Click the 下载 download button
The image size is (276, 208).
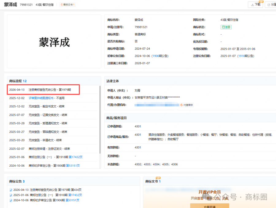255,5
